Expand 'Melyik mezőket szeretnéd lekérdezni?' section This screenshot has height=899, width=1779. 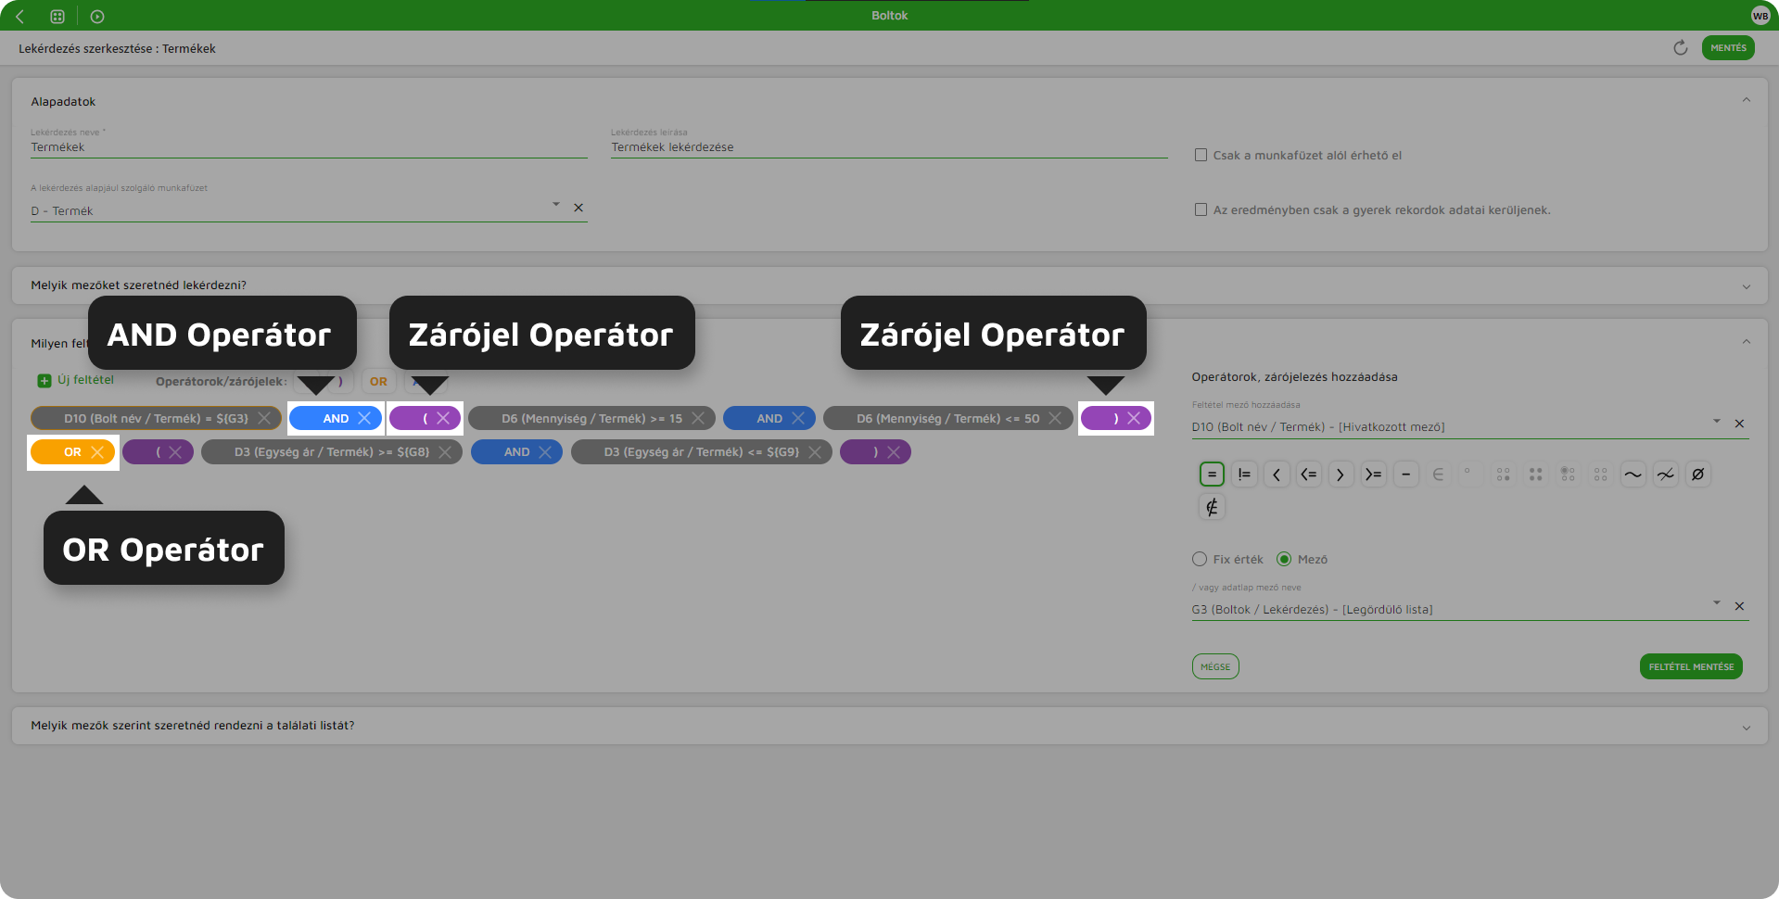coord(1747,286)
